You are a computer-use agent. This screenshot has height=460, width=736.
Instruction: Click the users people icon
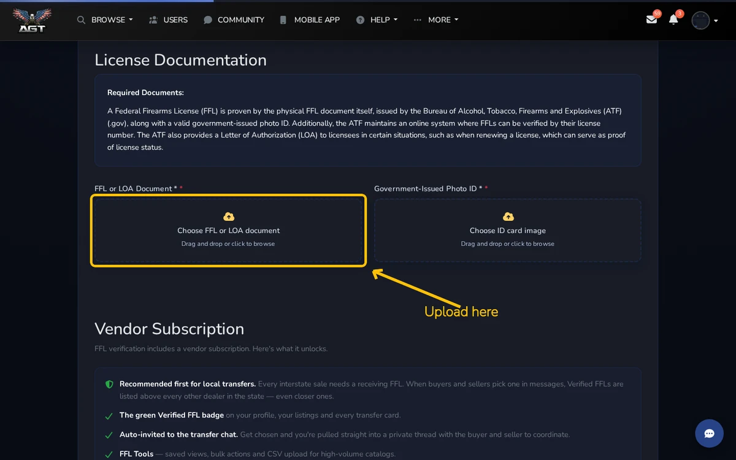click(x=153, y=20)
